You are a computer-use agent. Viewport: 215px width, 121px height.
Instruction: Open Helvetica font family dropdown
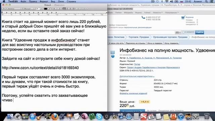[x=14, y=9]
